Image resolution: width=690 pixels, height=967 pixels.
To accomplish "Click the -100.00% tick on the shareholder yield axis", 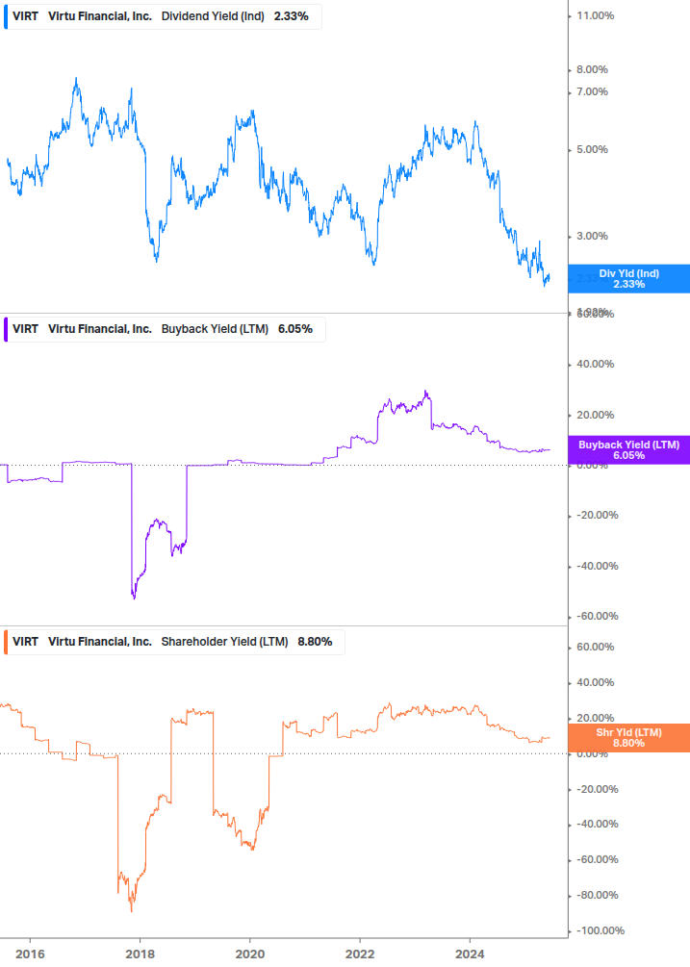I will 600,930.
